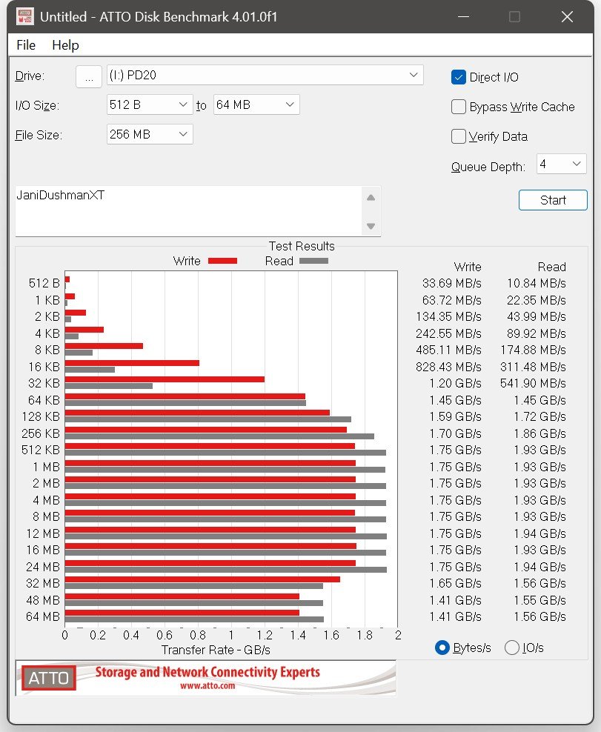Image resolution: width=601 pixels, height=732 pixels.
Task: Focus the description field containing JaniDushmanXT
Action: [189, 211]
